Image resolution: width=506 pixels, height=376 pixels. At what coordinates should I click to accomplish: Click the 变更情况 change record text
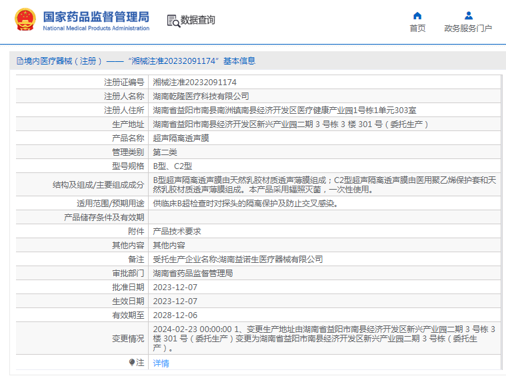[324, 339]
